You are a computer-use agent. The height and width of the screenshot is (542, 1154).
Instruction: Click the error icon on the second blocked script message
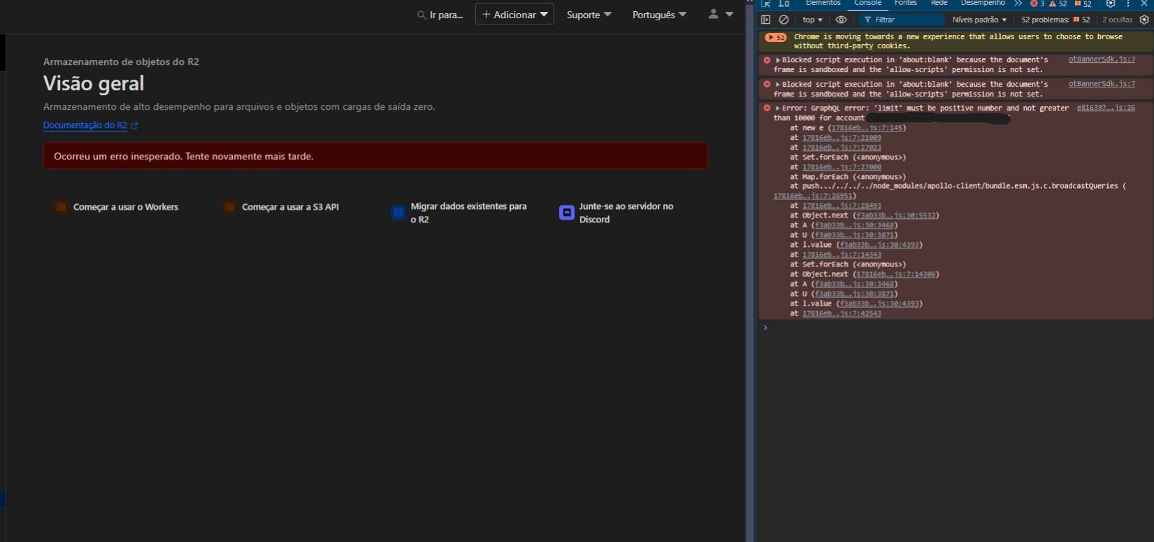coord(767,85)
